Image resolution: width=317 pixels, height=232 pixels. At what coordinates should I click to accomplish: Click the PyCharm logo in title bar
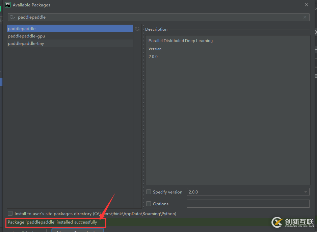pyautogui.click(x=8, y=5)
